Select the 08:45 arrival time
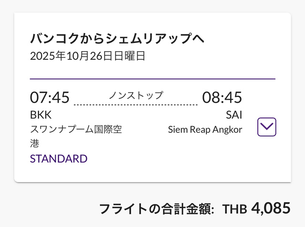This screenshot has height=227, width=305. tap(222, 97)
